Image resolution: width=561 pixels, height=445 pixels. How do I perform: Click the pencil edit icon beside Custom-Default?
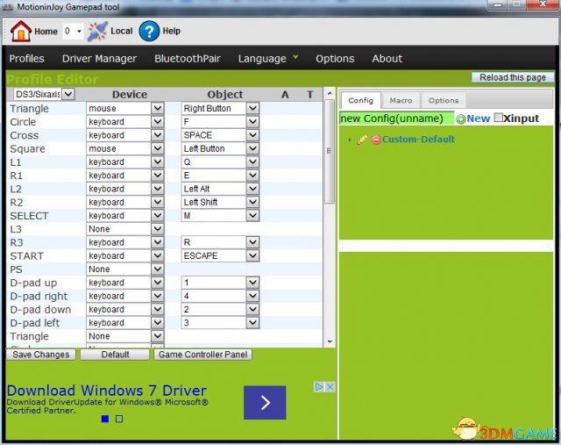362,140
